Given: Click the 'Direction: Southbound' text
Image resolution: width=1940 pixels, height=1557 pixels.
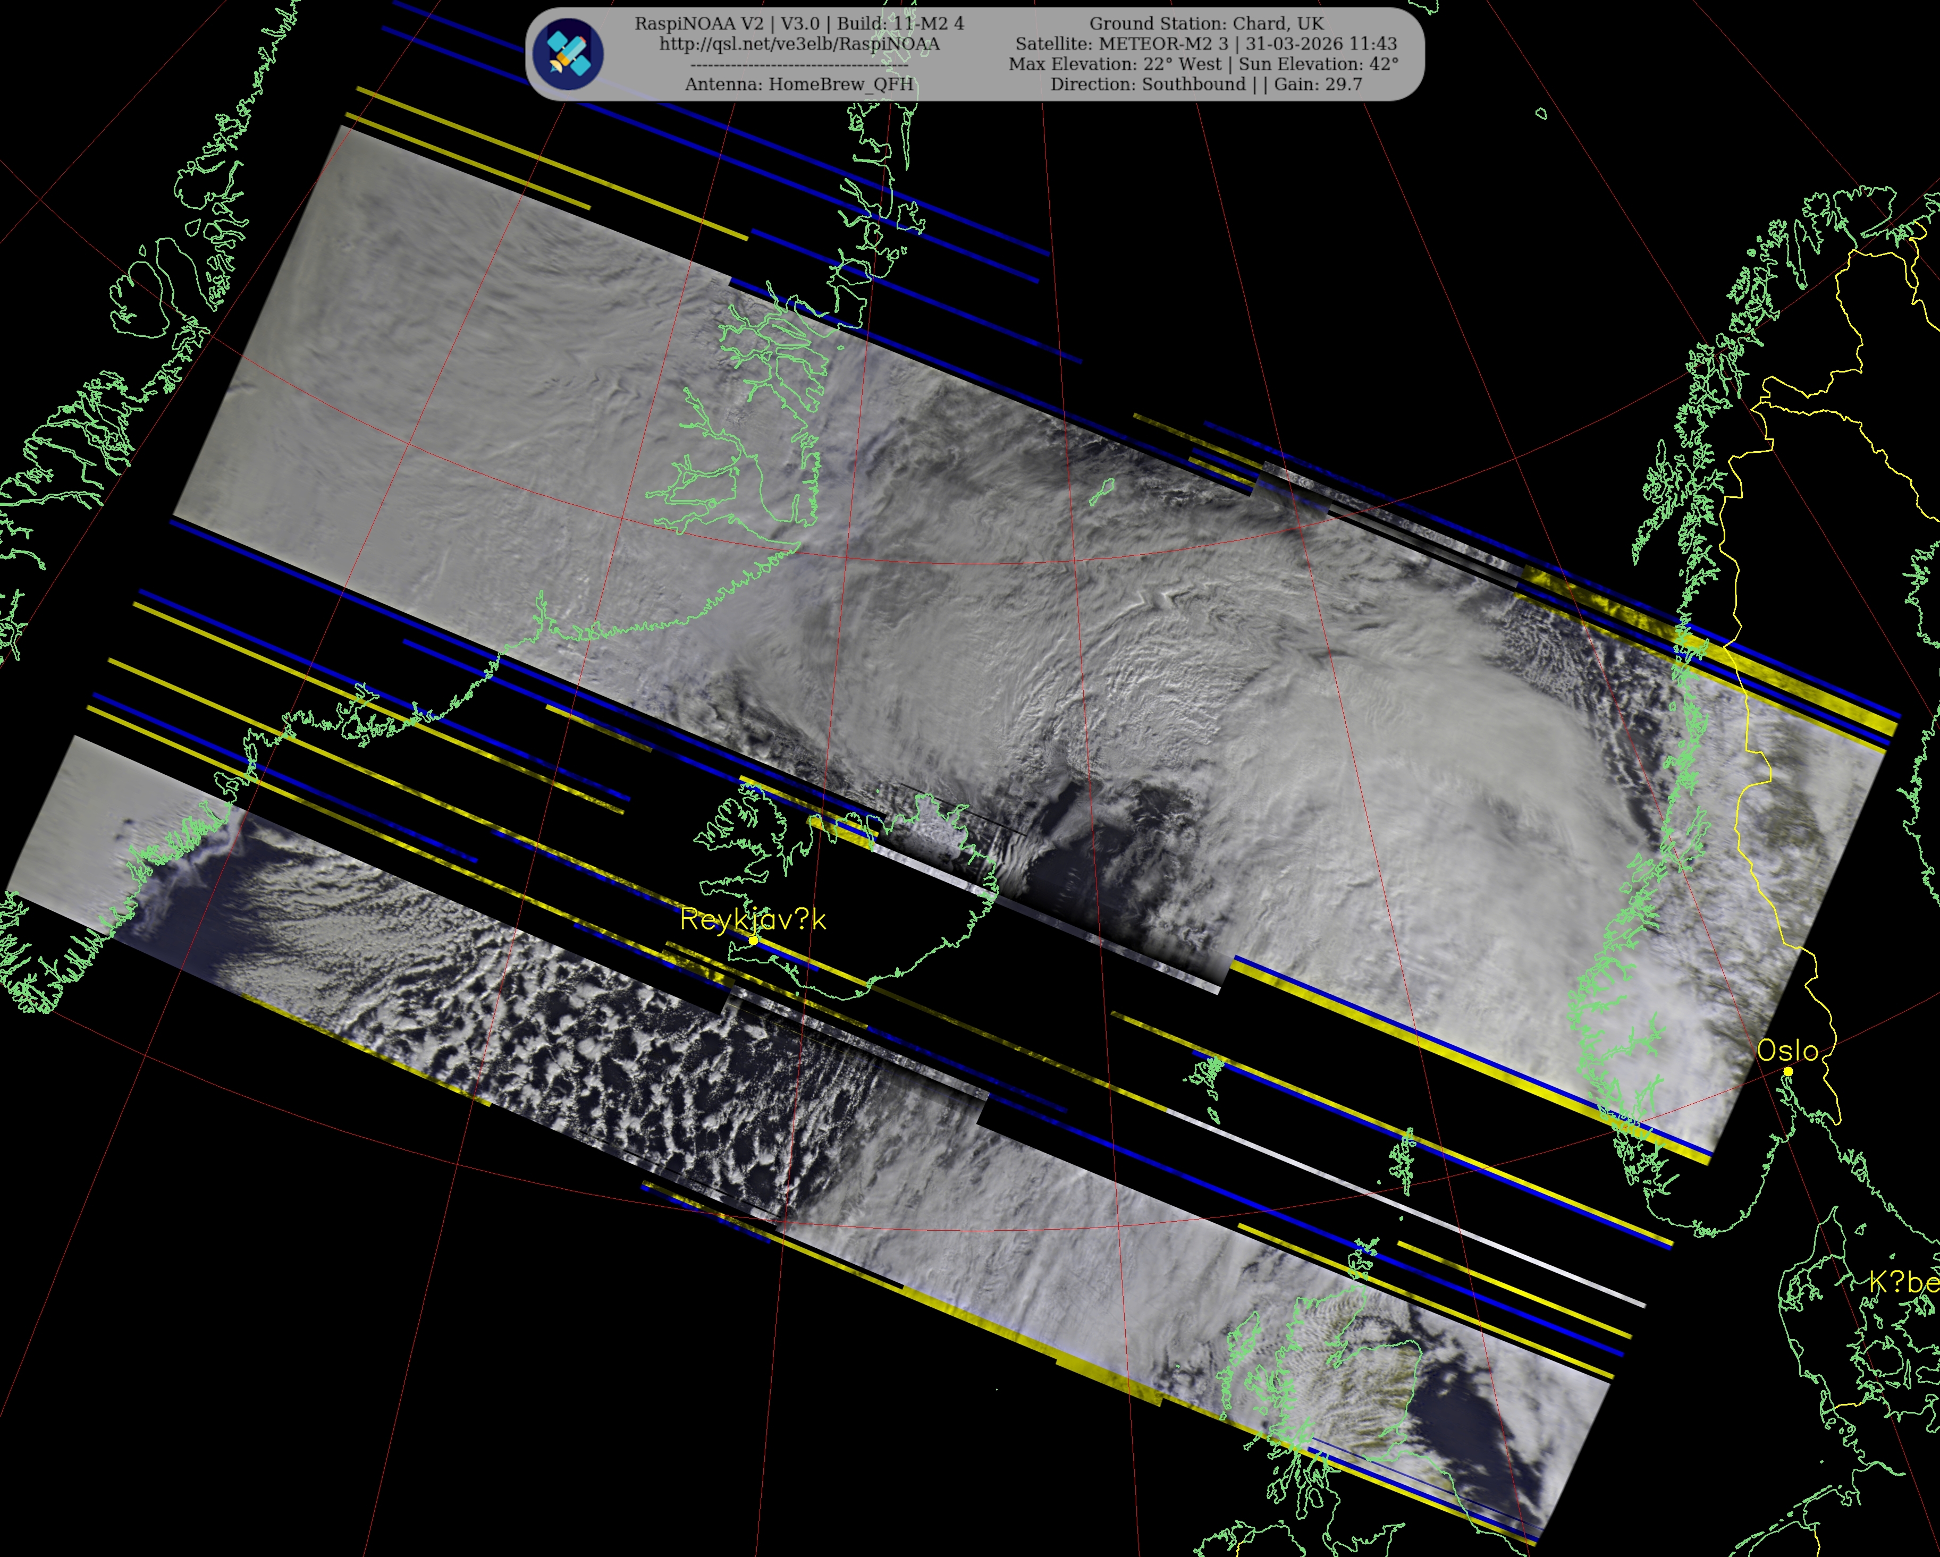Looking at the screenshot, I should pos(1148,84).
